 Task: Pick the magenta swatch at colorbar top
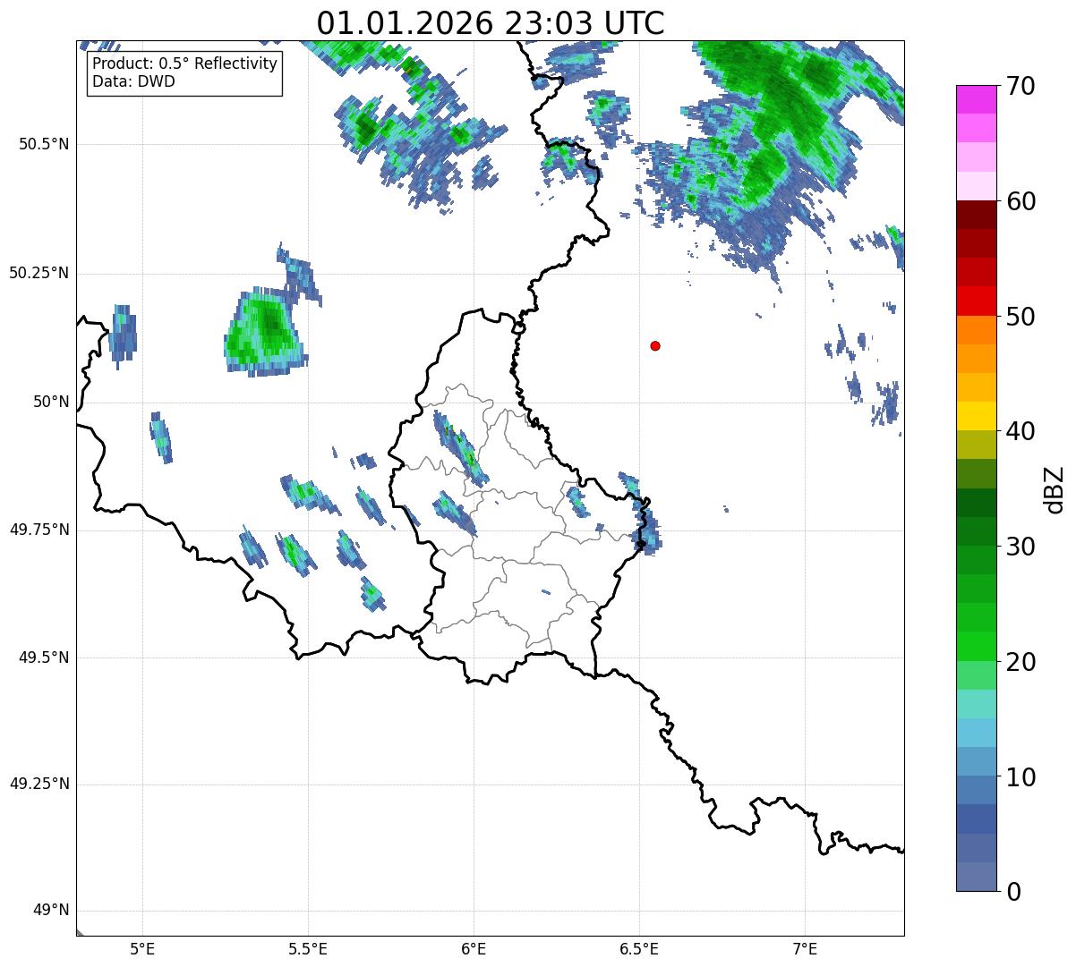tap(976, 99)
